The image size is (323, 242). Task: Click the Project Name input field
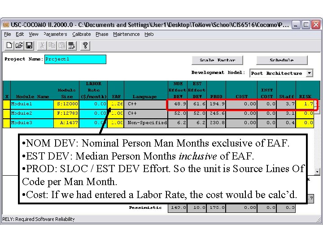pyautogui.click(x=75, y=59)
